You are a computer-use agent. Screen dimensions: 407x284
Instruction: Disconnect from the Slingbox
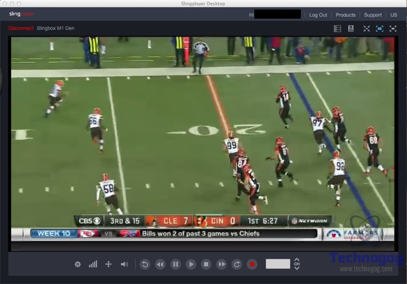point(21,28)
